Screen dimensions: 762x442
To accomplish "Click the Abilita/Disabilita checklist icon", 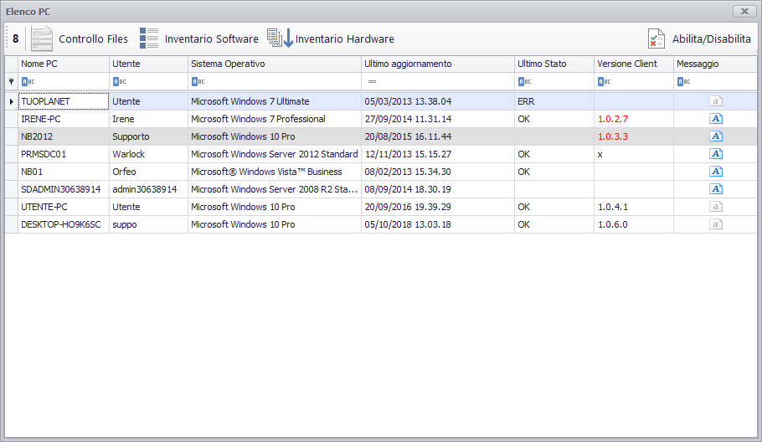I will point(656,39).
